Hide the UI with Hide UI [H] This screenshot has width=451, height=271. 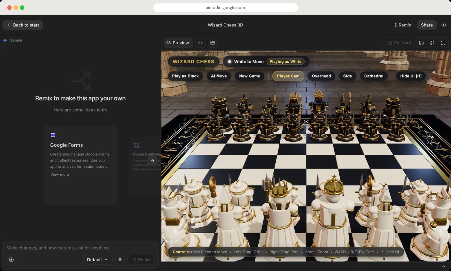tap(411, 76)
